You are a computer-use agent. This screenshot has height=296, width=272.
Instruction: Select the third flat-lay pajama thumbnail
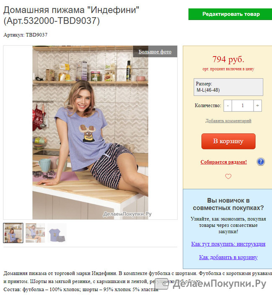click(x=57, y=233)
